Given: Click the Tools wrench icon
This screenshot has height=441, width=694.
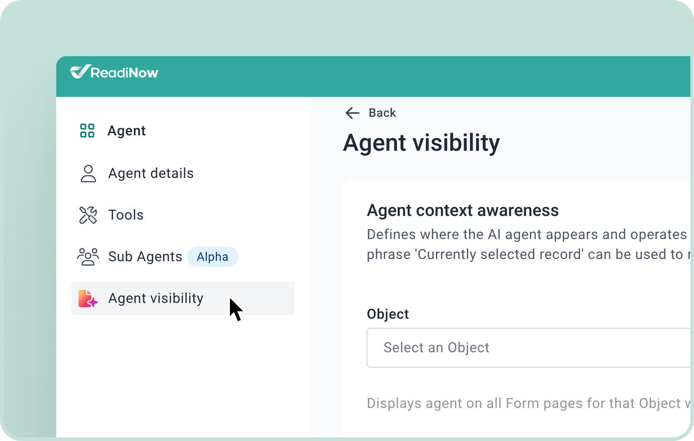Looking at the screenshot, I should pos(88,215).
